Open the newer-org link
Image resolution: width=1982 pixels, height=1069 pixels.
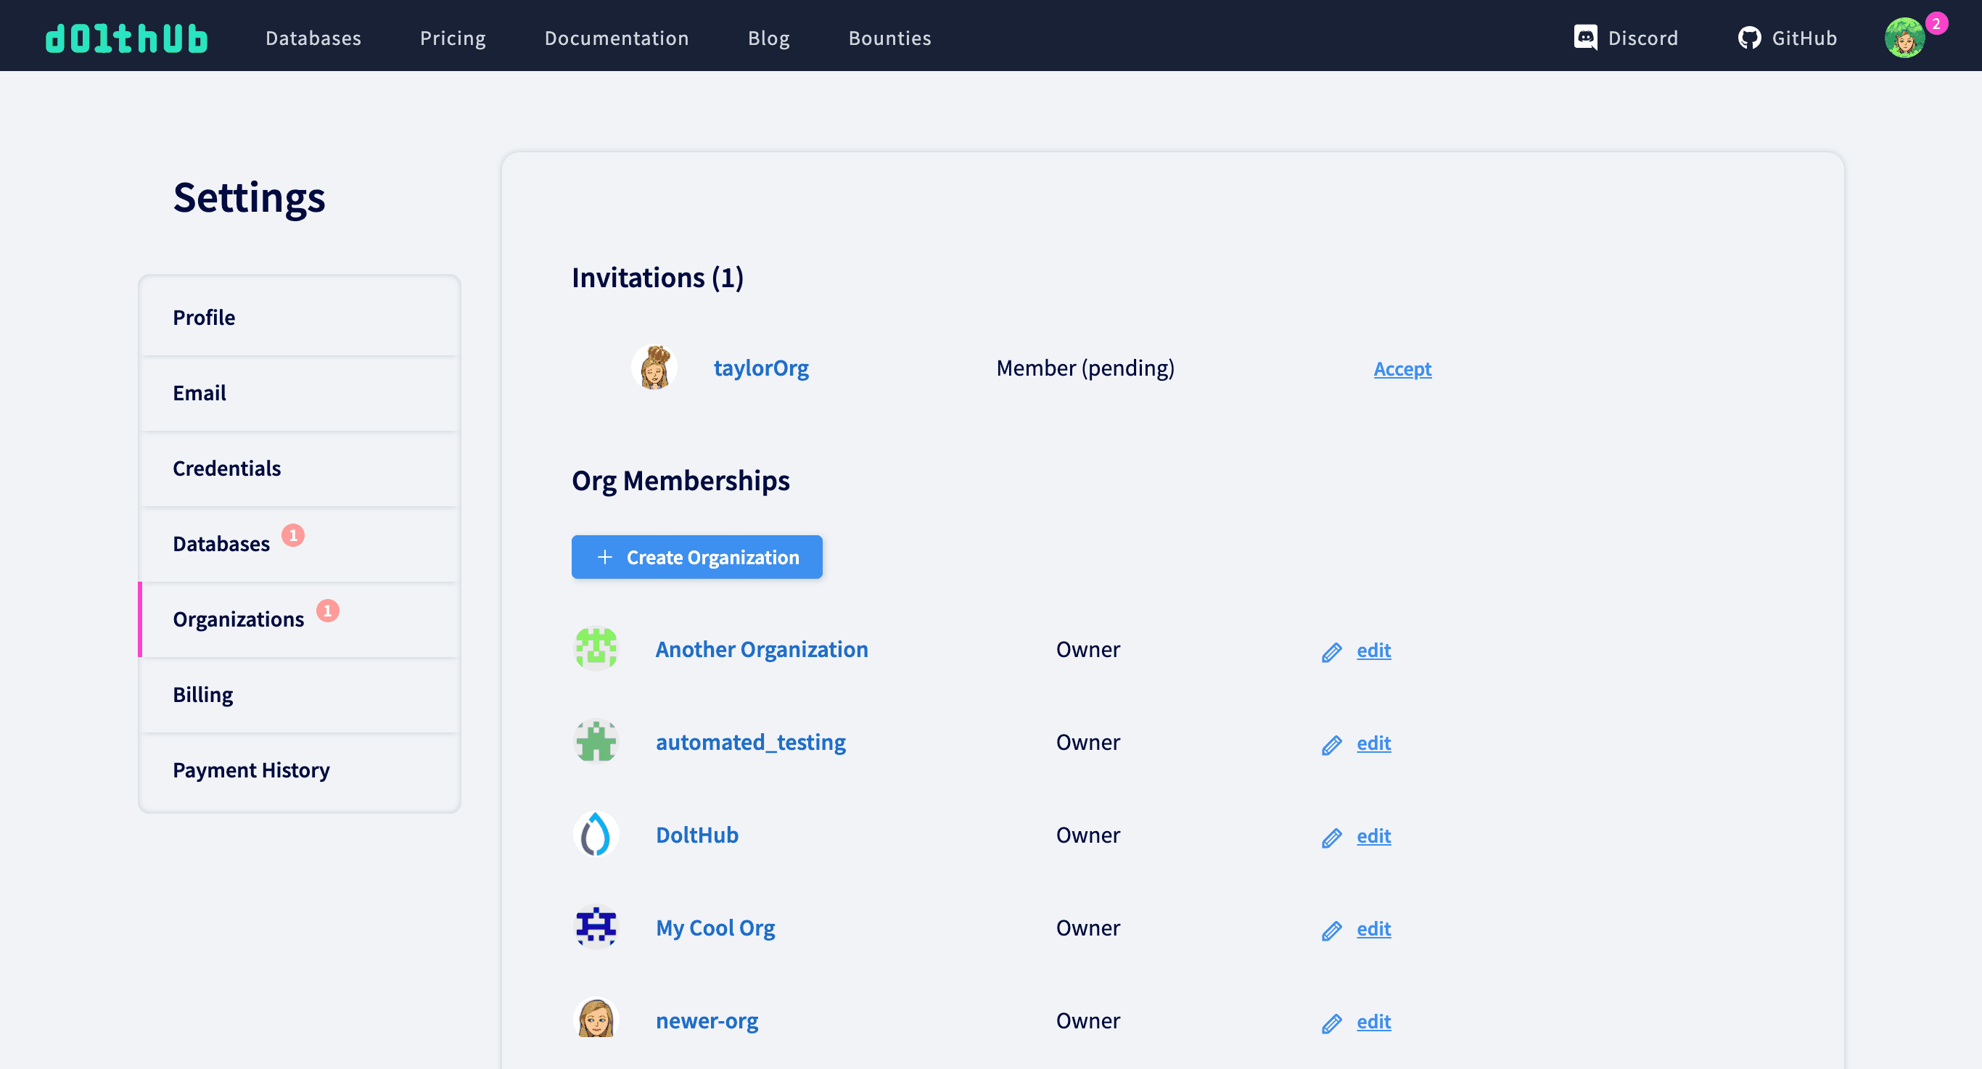[x=707, y=1020]
